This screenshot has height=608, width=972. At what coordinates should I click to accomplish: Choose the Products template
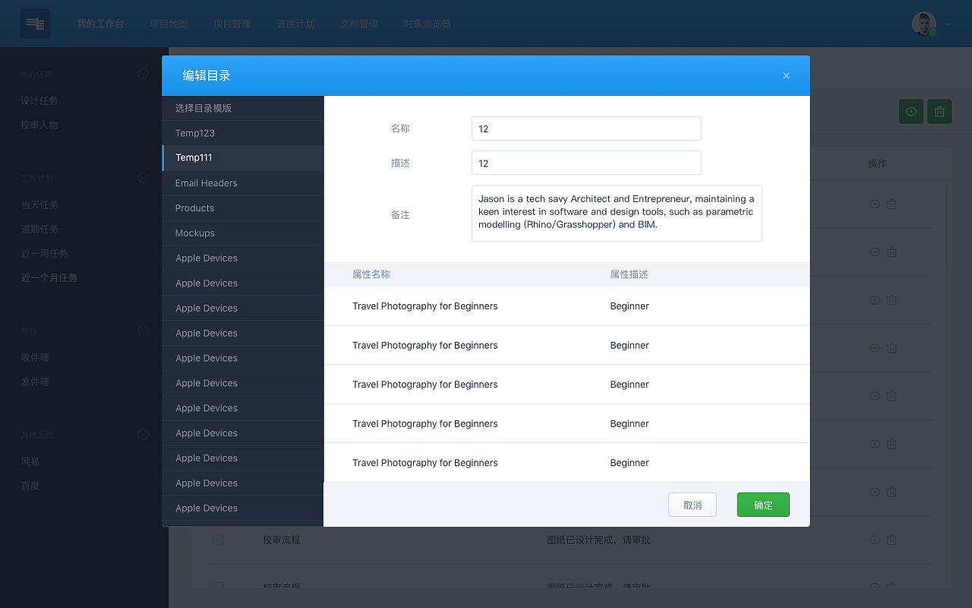243,208
